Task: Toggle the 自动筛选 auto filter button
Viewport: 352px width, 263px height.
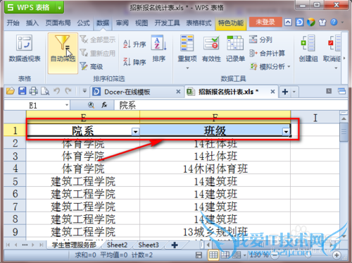Action: pos(63,53)
